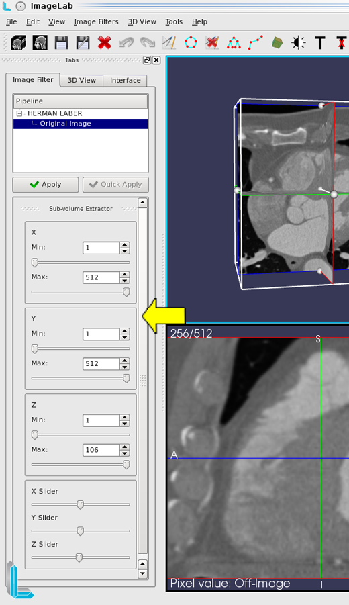The image size is (349, 605).
Task: Click the green 3D cube icon
Action: coord(277,42)
